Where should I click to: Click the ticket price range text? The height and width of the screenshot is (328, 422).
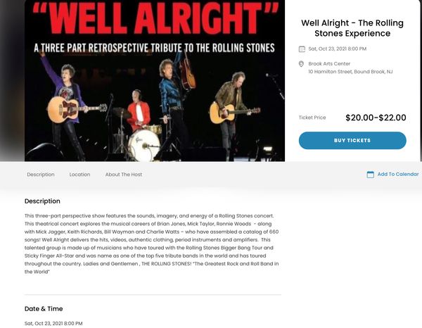[x=376, y=118]
